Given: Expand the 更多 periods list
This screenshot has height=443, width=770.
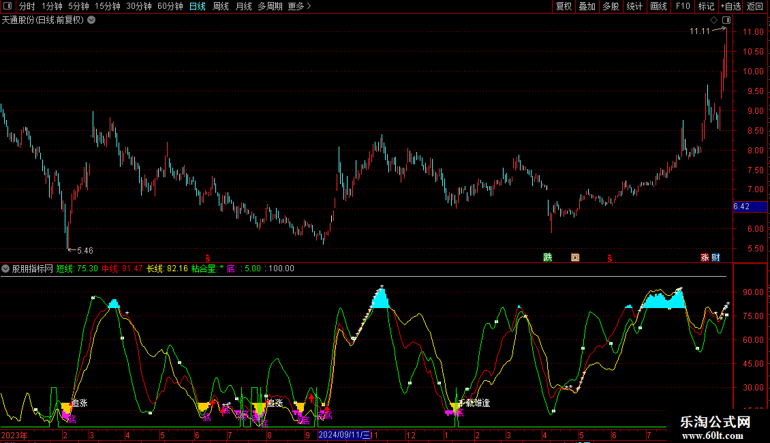Looking at the screenshot, I should pyautogui.click(x=299, y=7).
